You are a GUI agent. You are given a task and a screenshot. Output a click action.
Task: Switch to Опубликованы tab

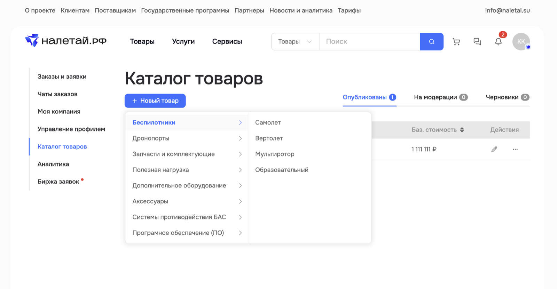click(369, 97)
